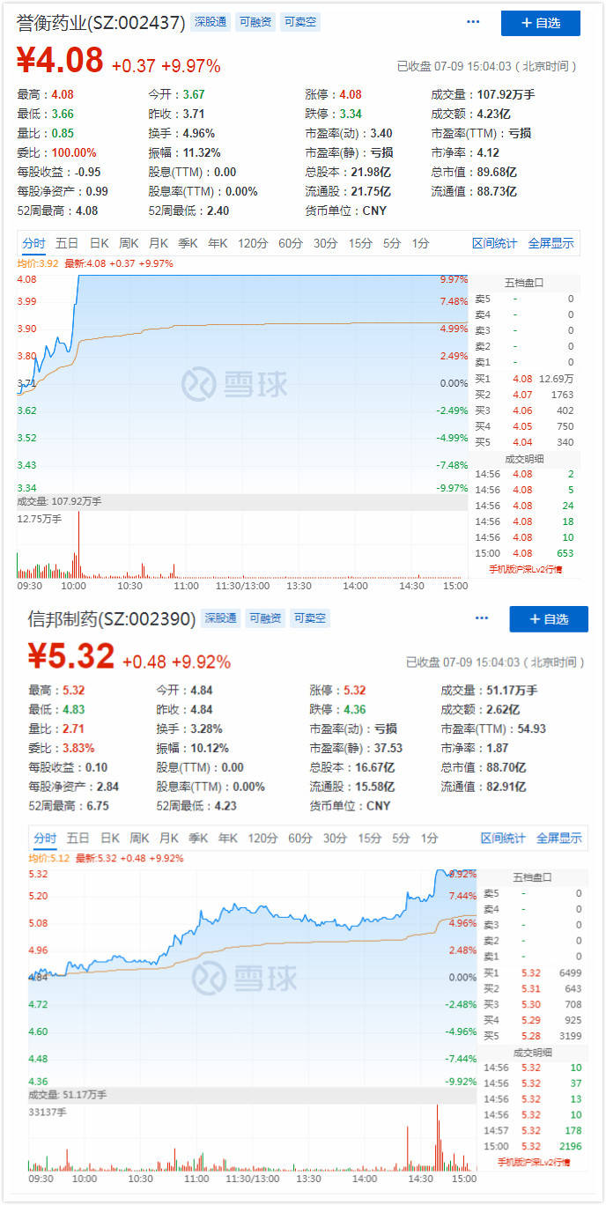Open 区间统计 for 信邦制药 chart

(503, 838)
